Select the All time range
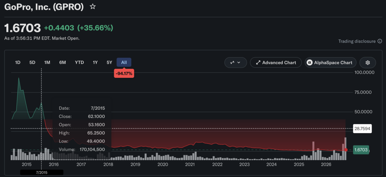Image resolution: width=386 pixels, height=177 pixels. click(x=124, y=62)
